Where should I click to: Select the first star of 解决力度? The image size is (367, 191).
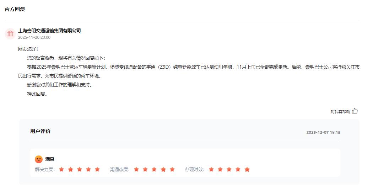pos(61,169)
